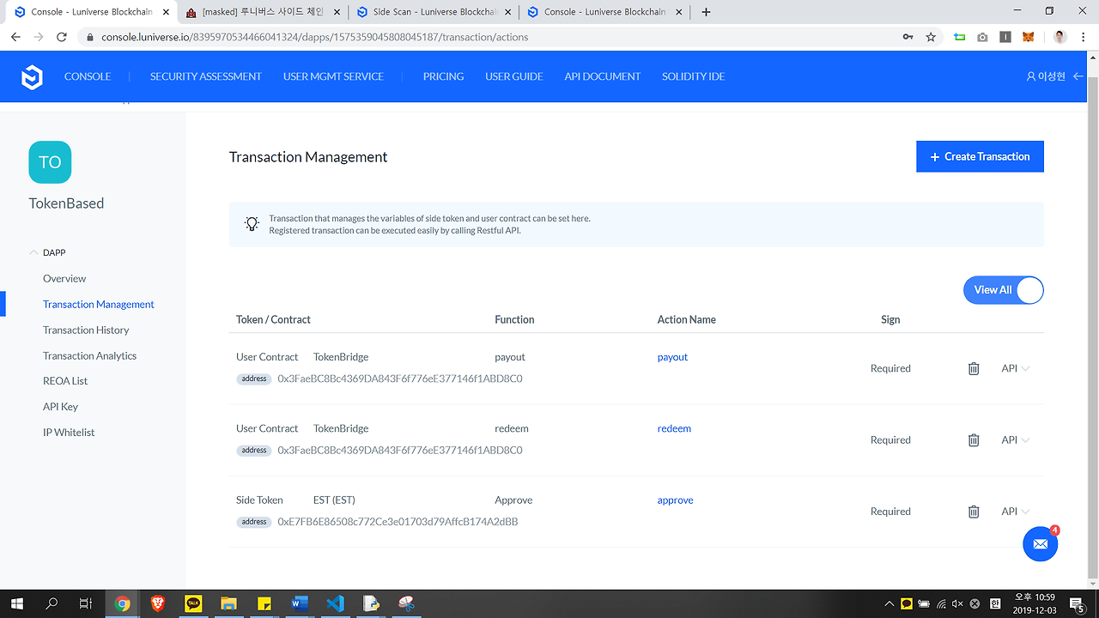This screenshot has width=1099, height=618.
Task: Click the Create Transaction button
Action: (980, 156)
